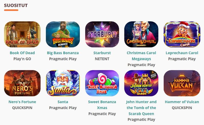
Task: Click the Starburst title link
Action: coord(102,53)
